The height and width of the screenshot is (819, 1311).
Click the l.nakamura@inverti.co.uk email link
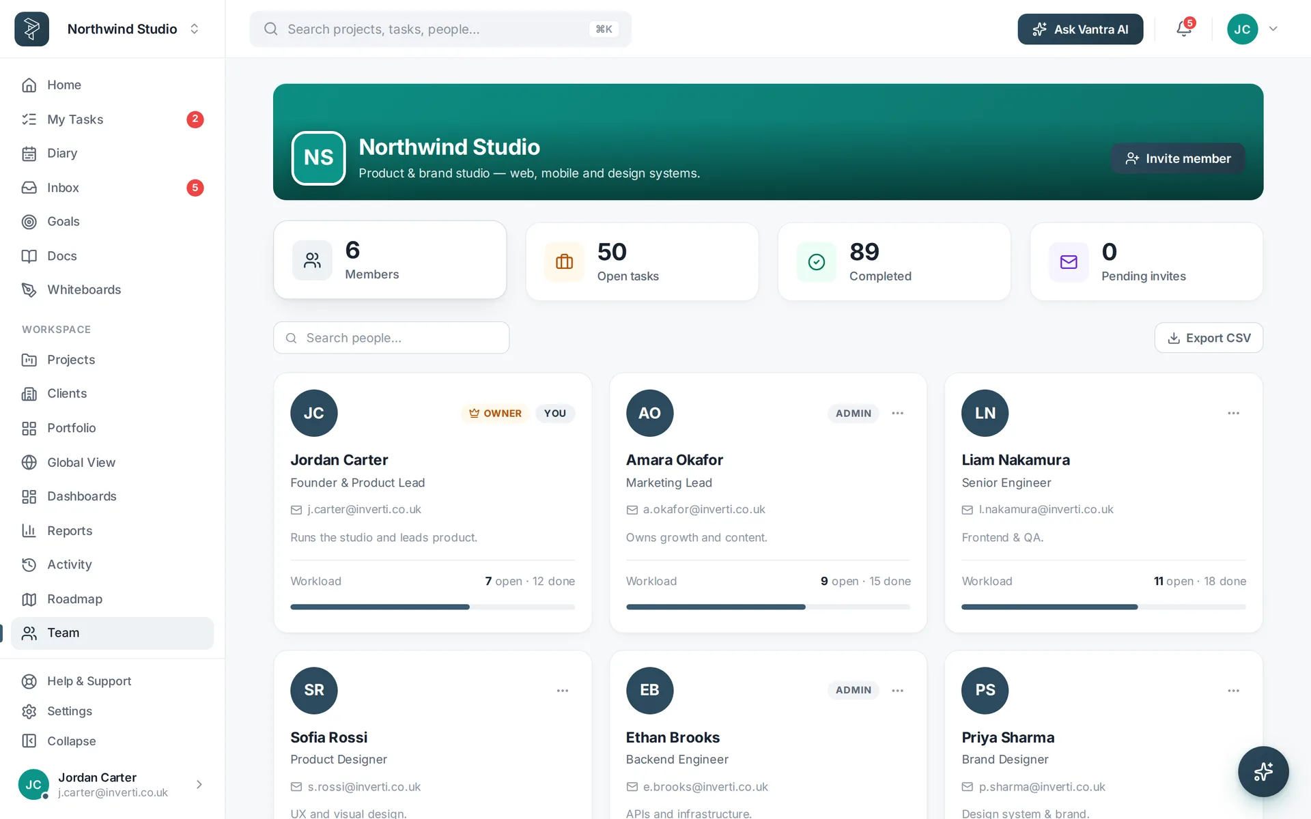tap(1045, 509)
